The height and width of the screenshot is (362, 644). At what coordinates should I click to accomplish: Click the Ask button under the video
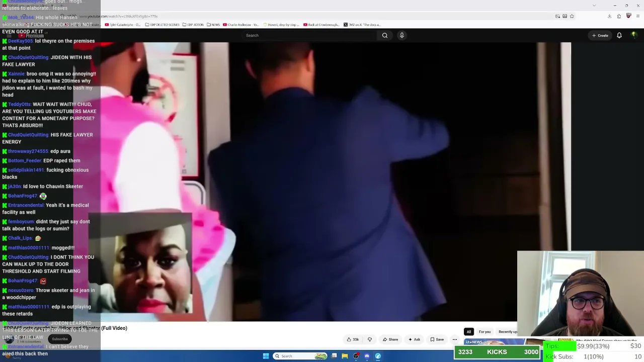pyautogui.click(x=415, y=339)
